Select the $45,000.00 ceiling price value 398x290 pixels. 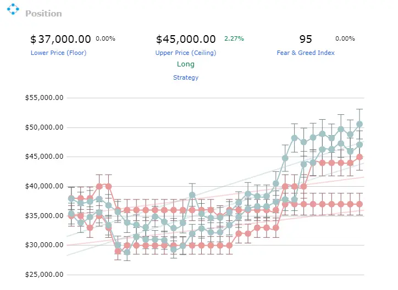click(186, 40)
